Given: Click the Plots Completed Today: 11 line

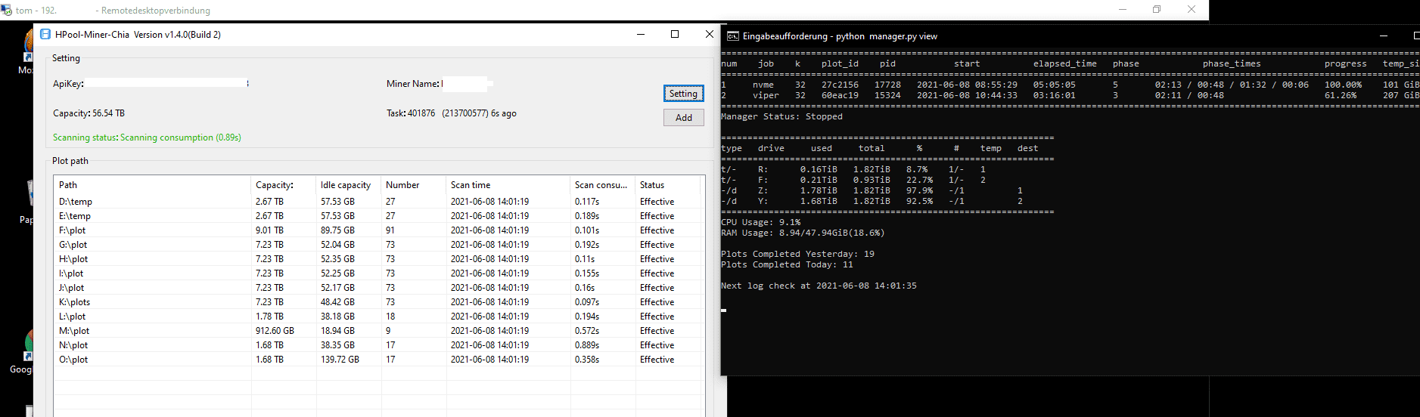Looking at the screenshot, I should 787,264.
